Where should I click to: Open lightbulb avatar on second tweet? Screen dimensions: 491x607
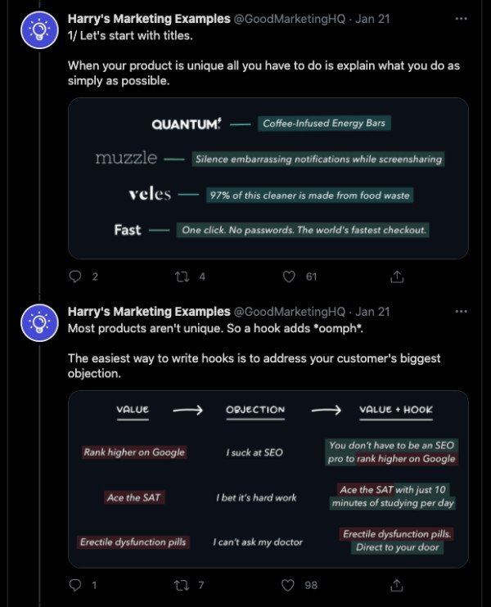pyautogui.click(x=39, y=322)
